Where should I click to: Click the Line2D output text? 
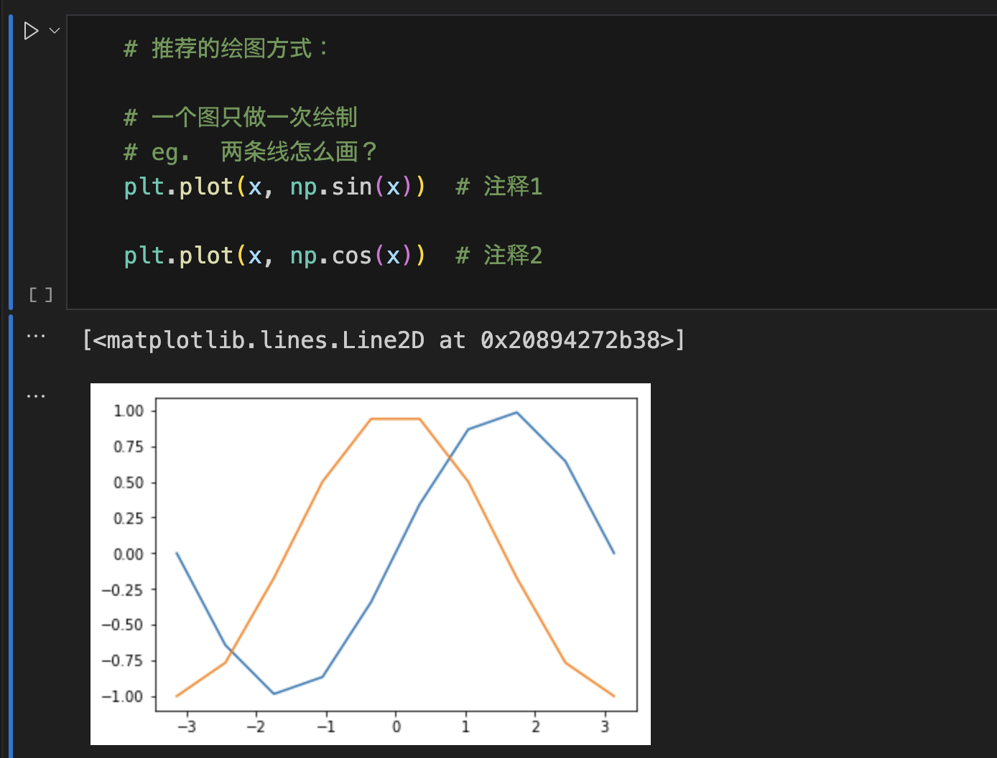click(384, 340)
